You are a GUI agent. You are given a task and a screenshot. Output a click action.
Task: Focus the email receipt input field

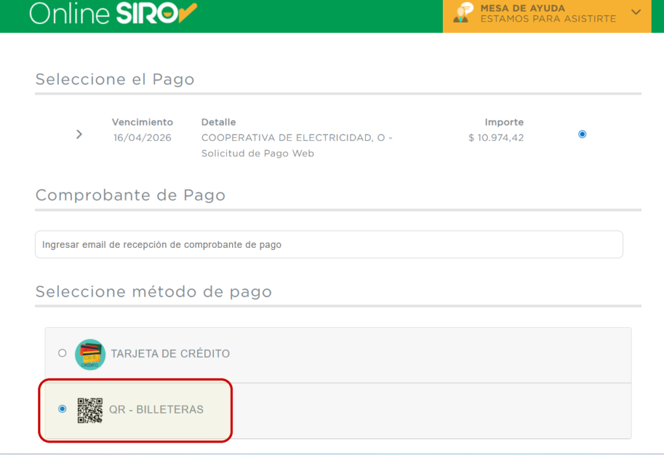click(329, 245)
